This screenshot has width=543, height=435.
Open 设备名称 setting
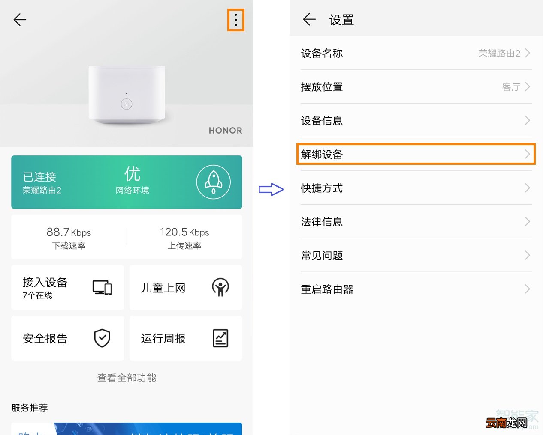click(416, 53)
